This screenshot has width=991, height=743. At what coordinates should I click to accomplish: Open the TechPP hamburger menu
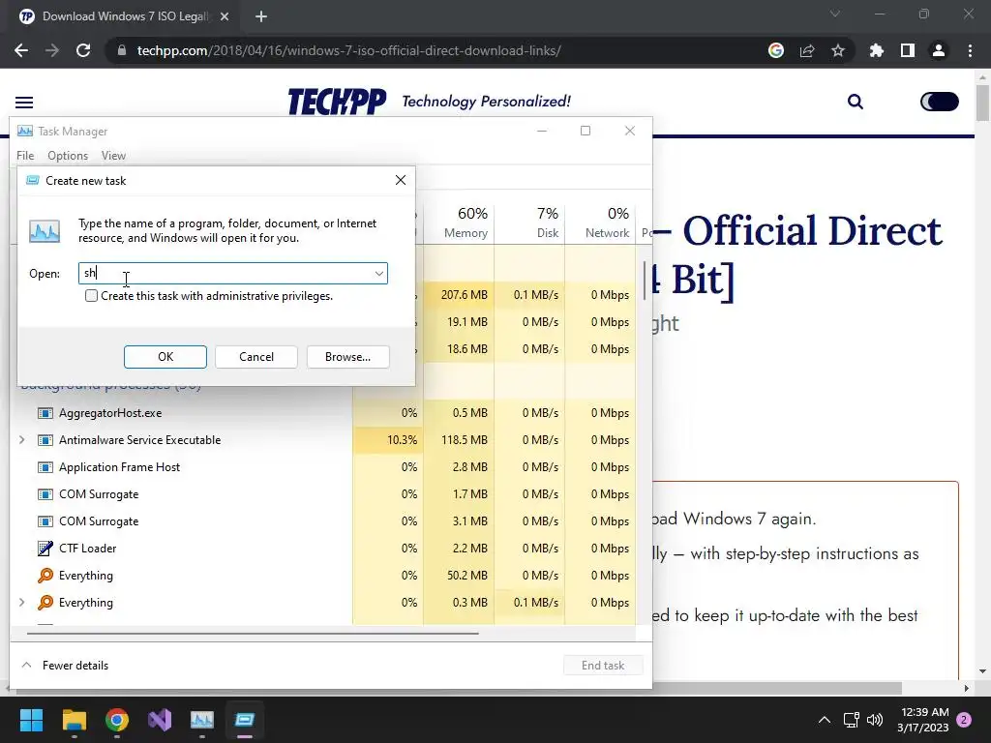[24, 103]
